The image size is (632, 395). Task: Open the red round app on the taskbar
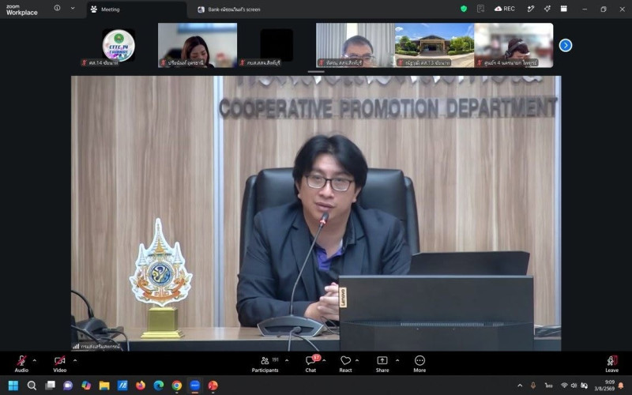point(213,386)
